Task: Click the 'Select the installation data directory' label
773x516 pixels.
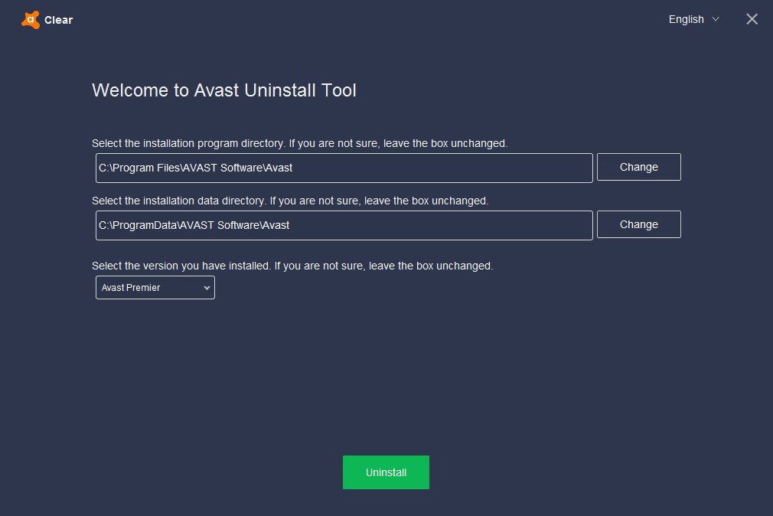Action: click(290, 201)
